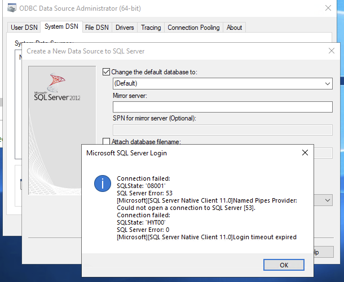Click the 'Login timeout expired' message text
The width and height of the screenshot is (344, 282).
pos(264,237)
